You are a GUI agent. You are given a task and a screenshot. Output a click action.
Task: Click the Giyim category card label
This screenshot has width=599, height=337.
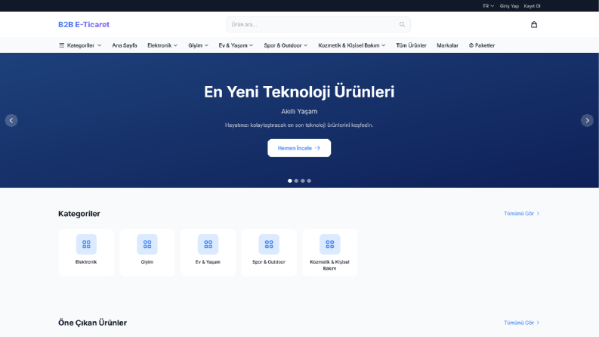[x=147, y=262]
